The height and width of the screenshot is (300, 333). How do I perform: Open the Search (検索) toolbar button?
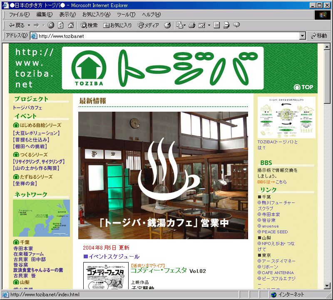pyautogui.click(x=89, y=25)
